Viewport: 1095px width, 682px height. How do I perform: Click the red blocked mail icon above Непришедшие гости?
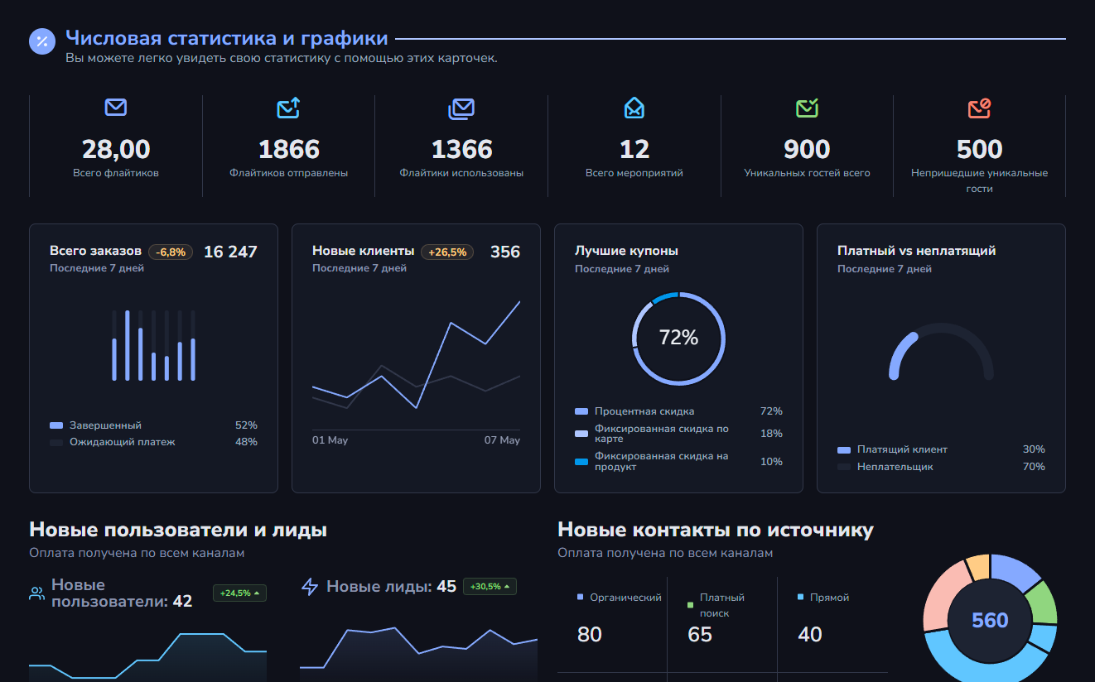coord(979,108)
